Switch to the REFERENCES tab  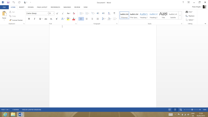click(55, 7)
